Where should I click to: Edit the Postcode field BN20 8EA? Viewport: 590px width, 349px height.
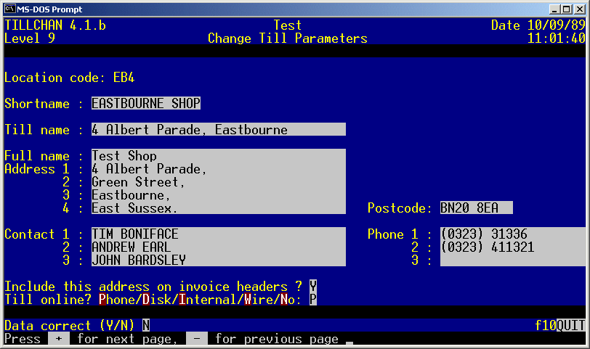476,208
